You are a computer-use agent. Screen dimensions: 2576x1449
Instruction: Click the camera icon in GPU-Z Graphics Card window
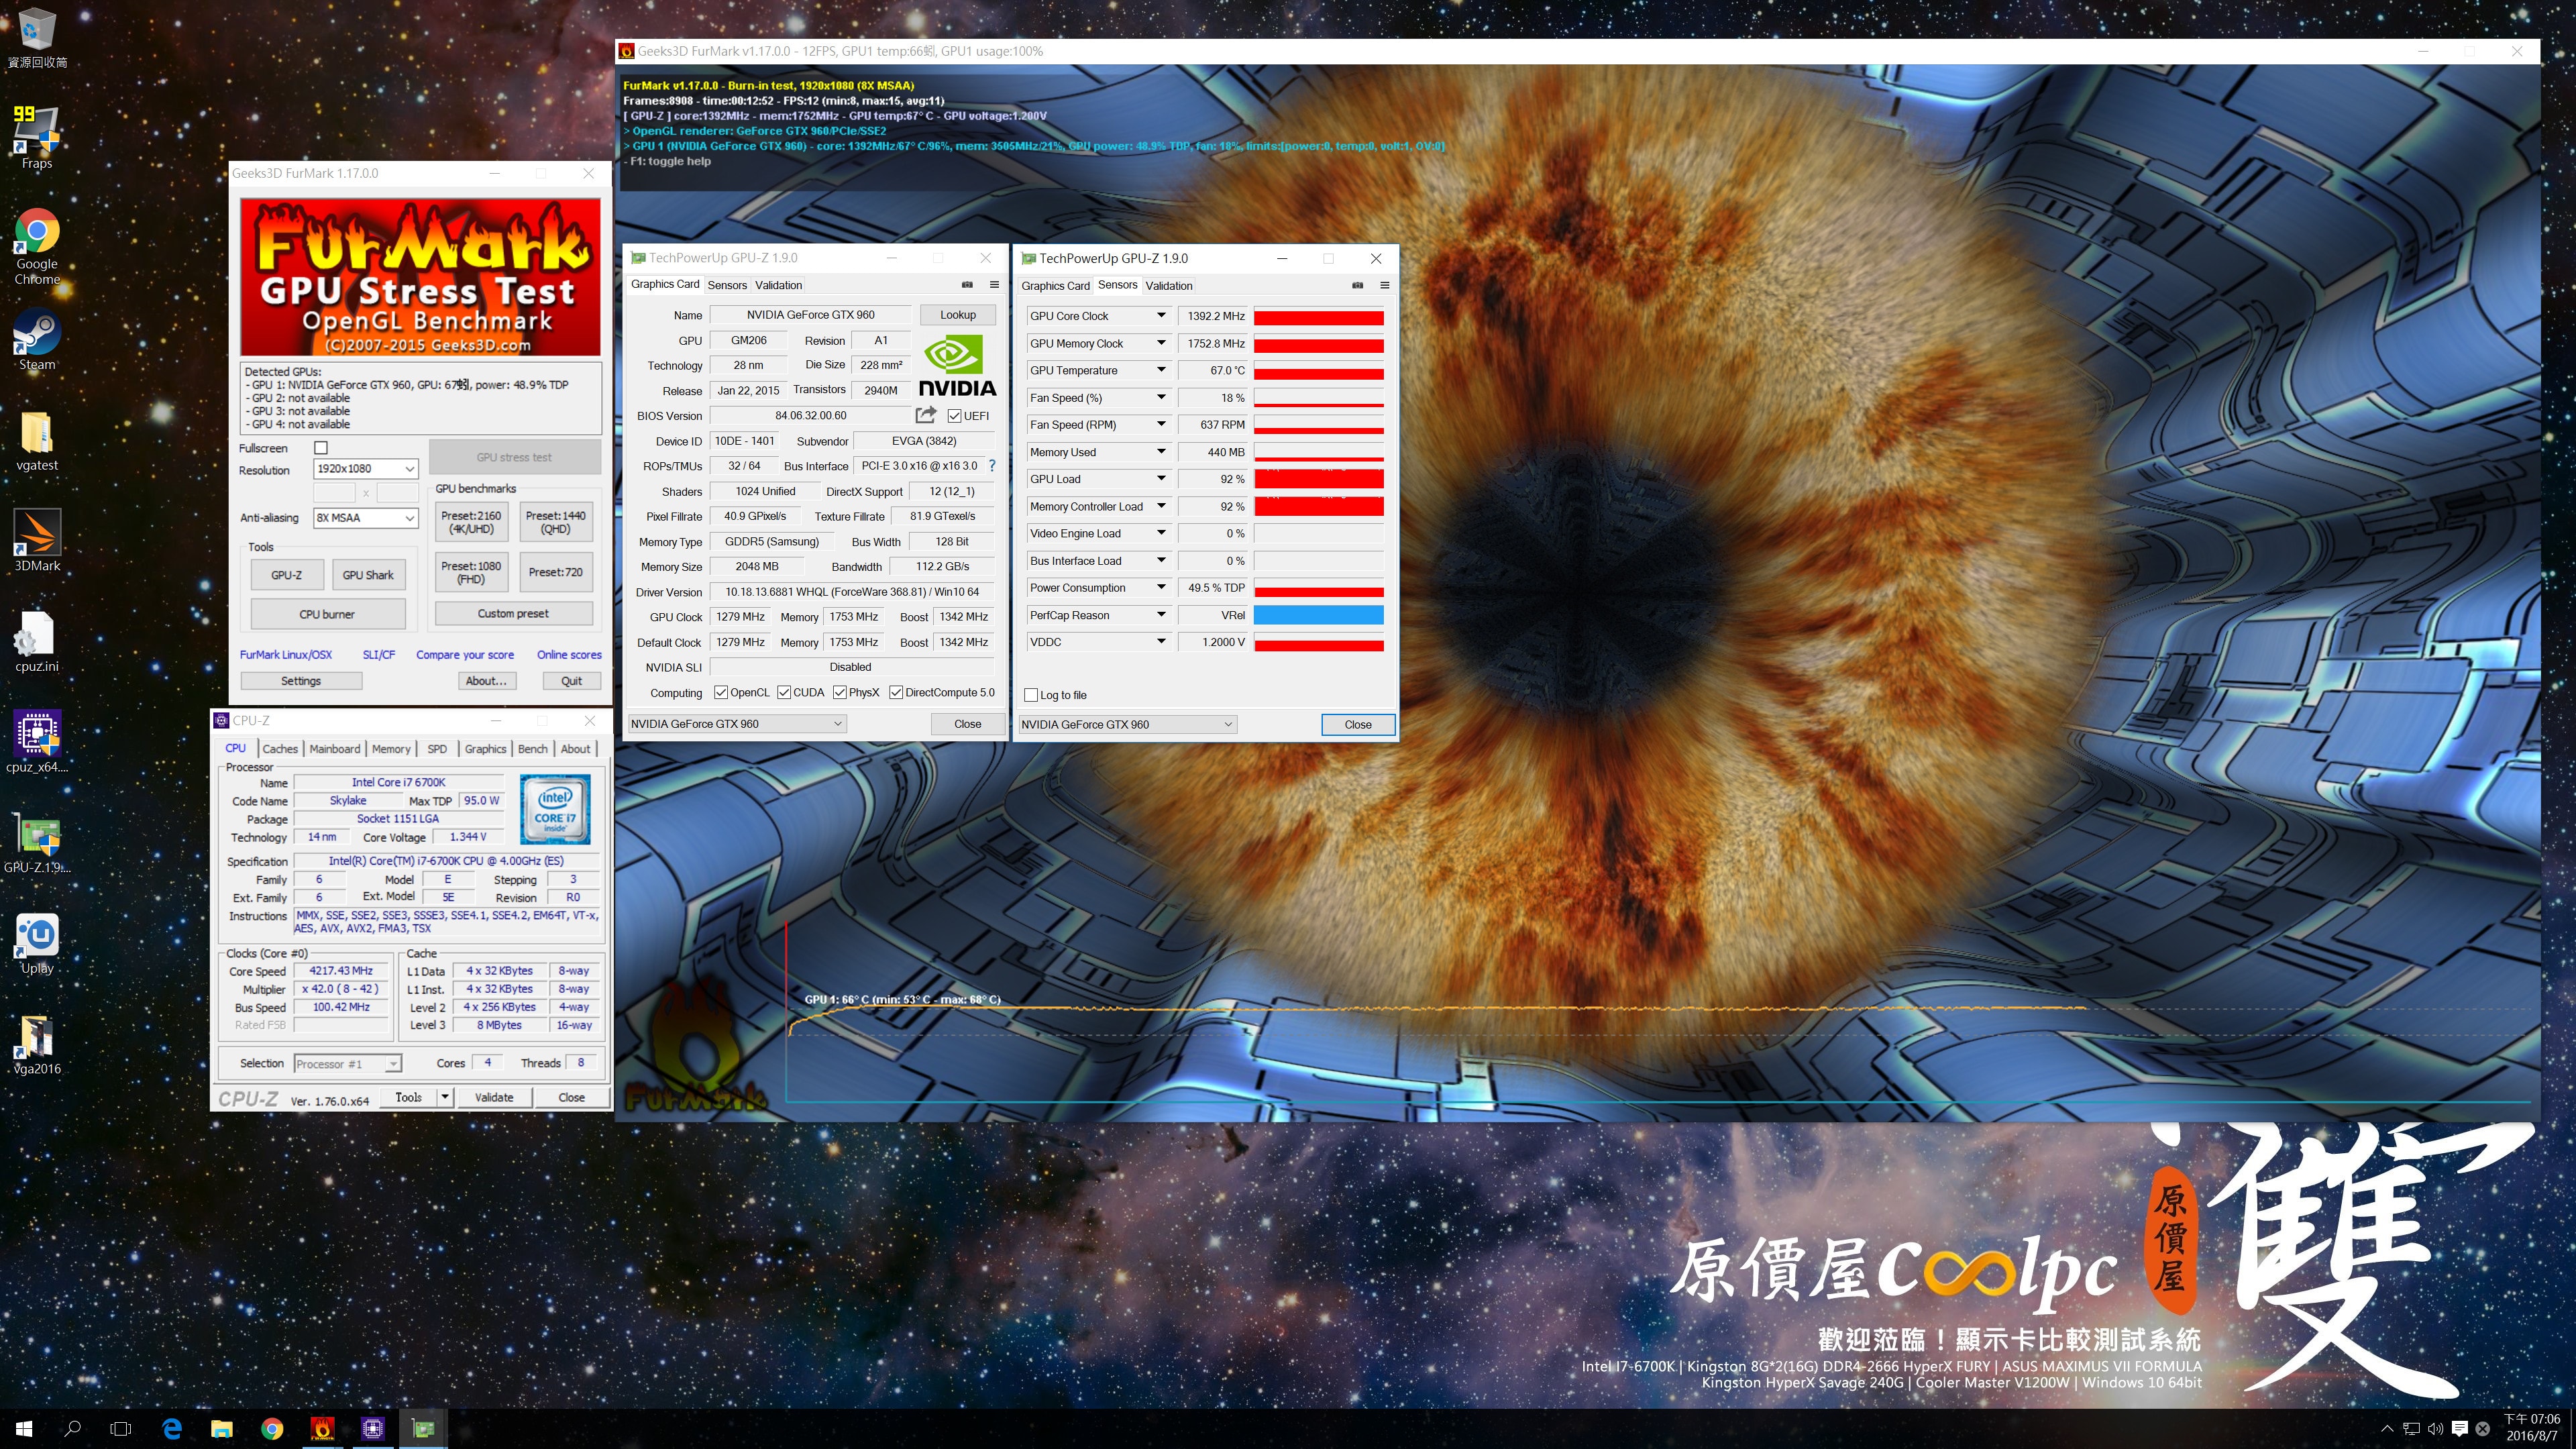pyautogui.click(x=967, y=284)
